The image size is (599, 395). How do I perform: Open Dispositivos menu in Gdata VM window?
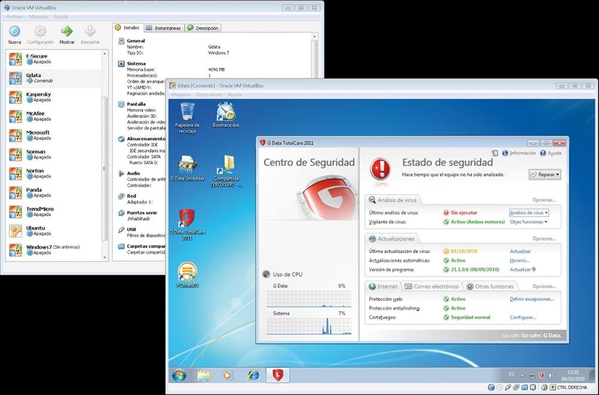[209, 95]
